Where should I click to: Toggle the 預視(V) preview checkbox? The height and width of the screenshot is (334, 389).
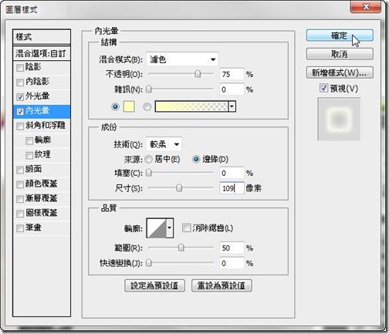(323, 88)
